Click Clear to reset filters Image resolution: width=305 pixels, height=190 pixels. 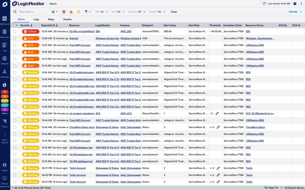point(174,12)
